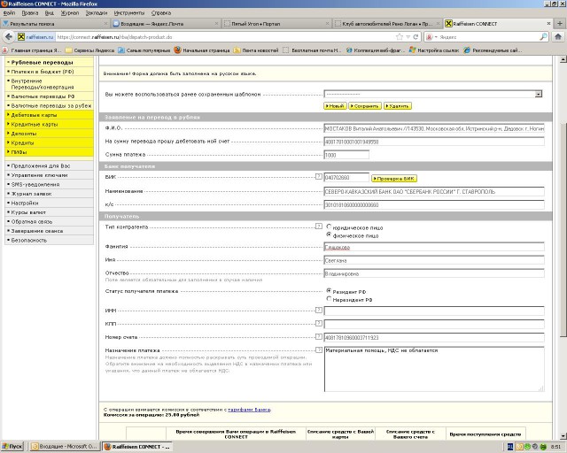567x453 pixels.
Task: Open the help icon next to ИНН
Action: (318, 310)
